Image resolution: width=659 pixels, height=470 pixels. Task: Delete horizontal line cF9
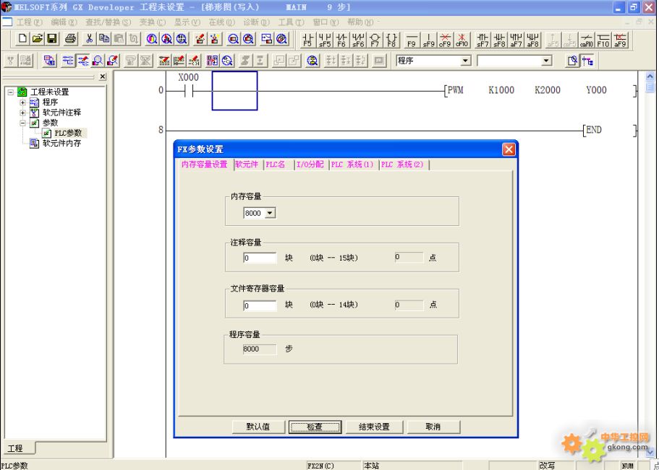coord(445,40)
